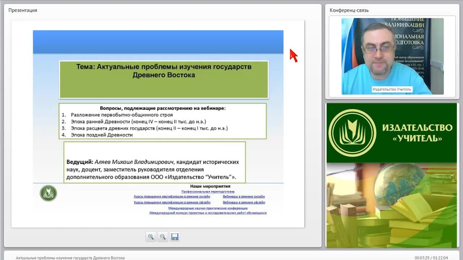
Task: Open Вебинары в режиме онлайн link
Action: click(244, 197)
